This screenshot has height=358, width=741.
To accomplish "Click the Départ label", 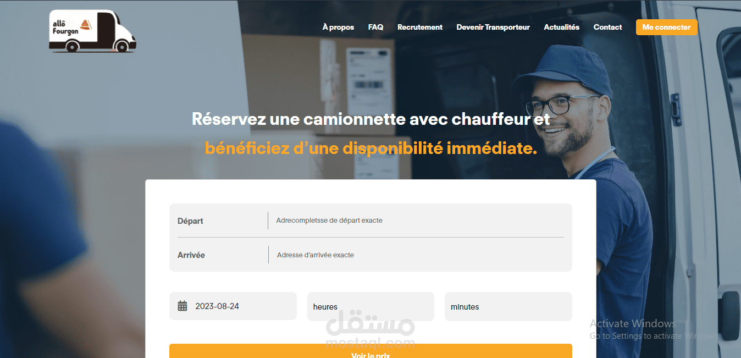I will coord(190,221).
